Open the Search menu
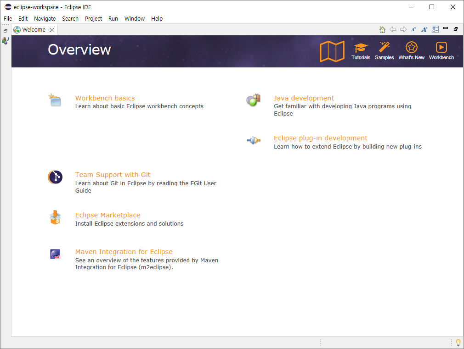The width and height of the screenshot is (464, 349). tap(70, 19)
